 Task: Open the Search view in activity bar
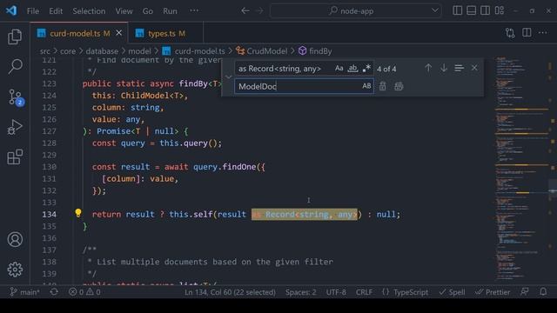point(15,66)
